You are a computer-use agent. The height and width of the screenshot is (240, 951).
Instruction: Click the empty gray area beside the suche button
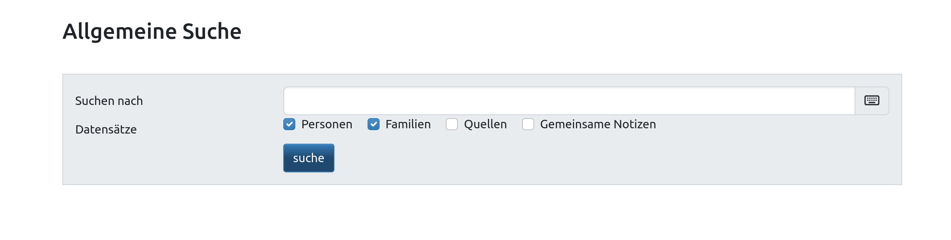(x=602, y=158)
